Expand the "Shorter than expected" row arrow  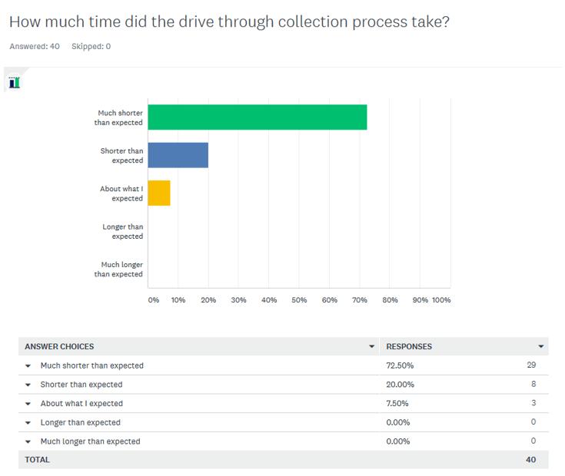click(x=28, y=385)
